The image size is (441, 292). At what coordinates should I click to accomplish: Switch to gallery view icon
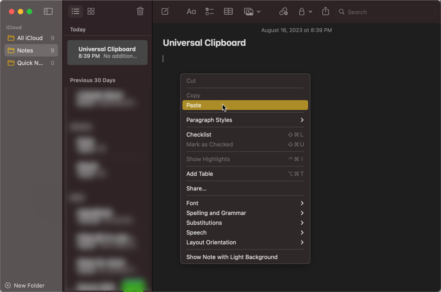[x=91, y=11]
